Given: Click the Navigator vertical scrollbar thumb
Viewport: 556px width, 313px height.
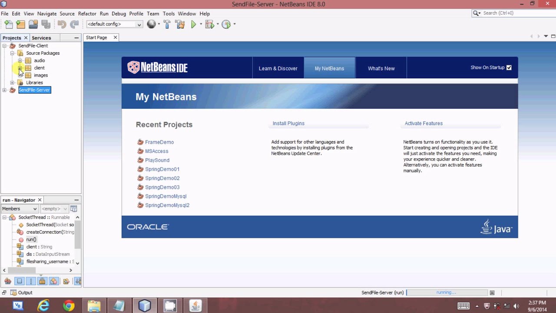Looking at the screenshot, I should pyautogui.click(x=77, y=234).
